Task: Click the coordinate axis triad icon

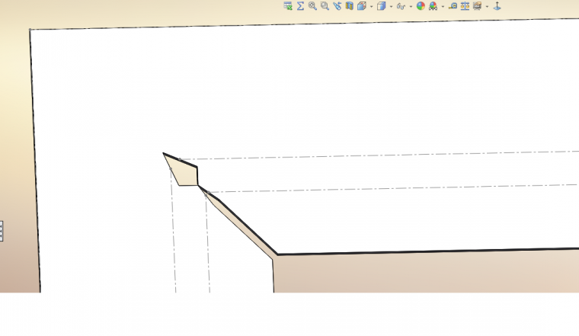Action: [x=497, y=6]
